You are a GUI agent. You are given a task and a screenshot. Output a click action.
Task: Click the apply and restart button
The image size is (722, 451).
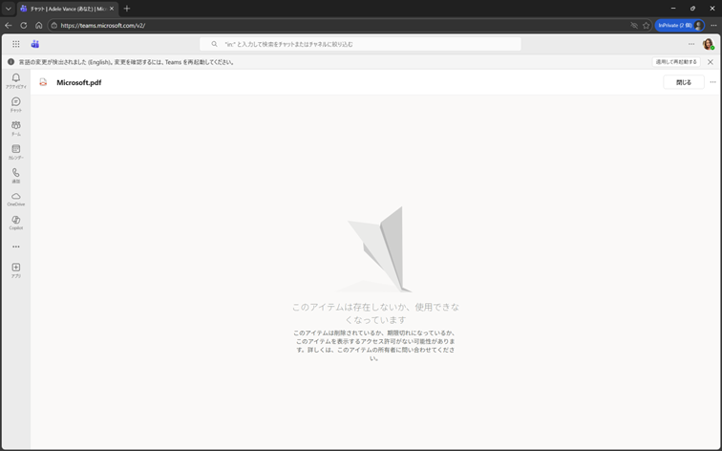pos(676,62)
